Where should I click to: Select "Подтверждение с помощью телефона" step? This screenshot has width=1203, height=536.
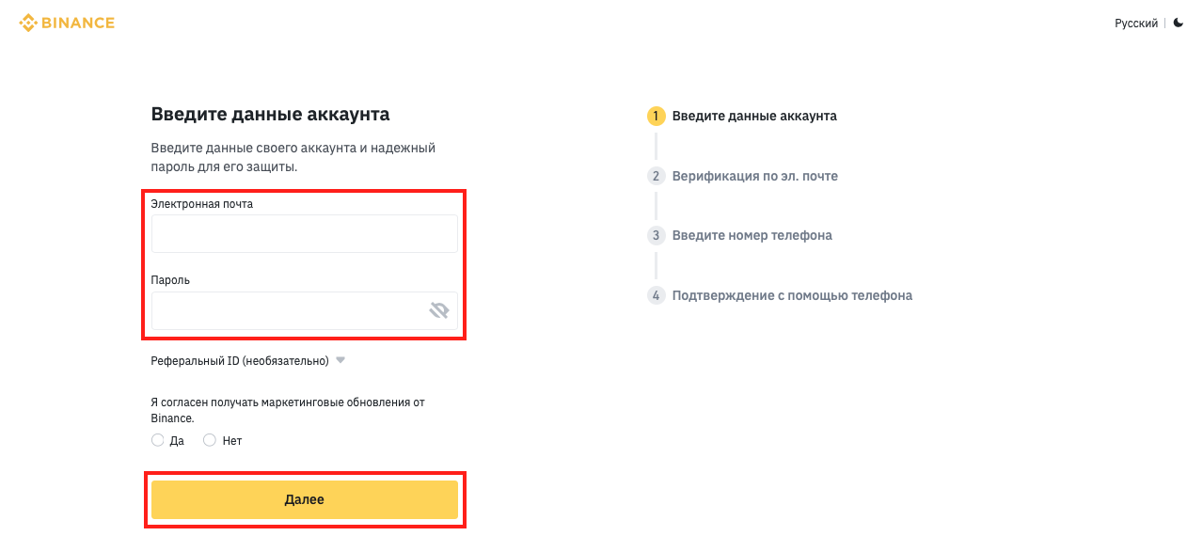click(x=792, y=295)
